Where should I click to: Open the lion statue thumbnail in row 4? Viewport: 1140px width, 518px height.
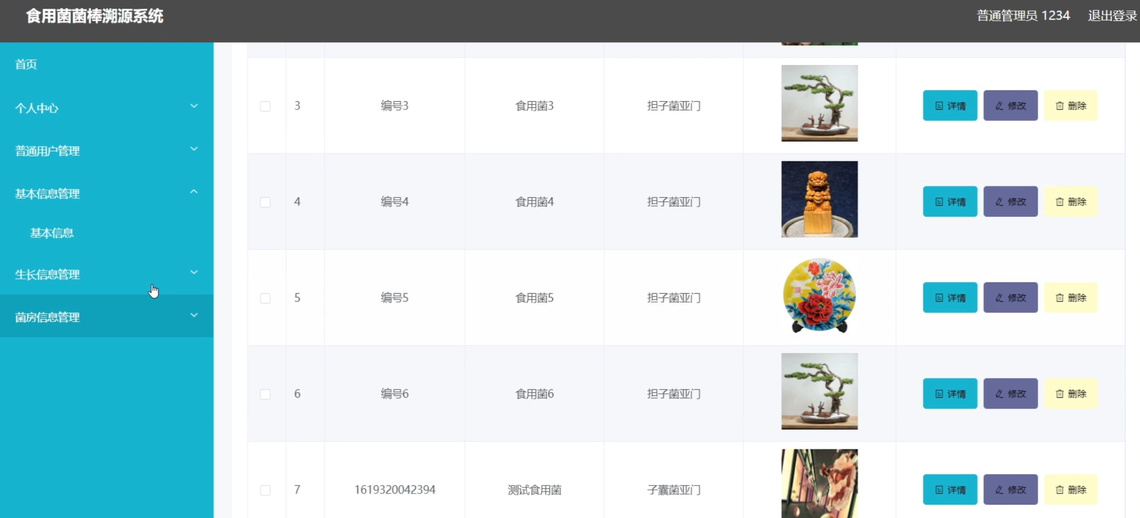click(x=820, y=199)
